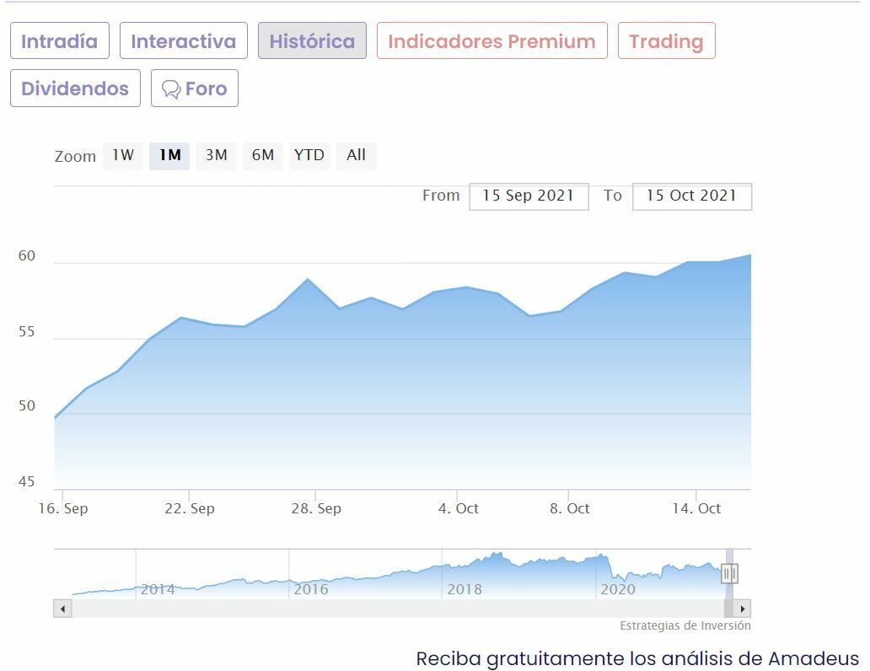Click 2016 in navigator timeline
Image resolution: width=870 pixels, height=671 pixels.
click(x=311, y=589)
